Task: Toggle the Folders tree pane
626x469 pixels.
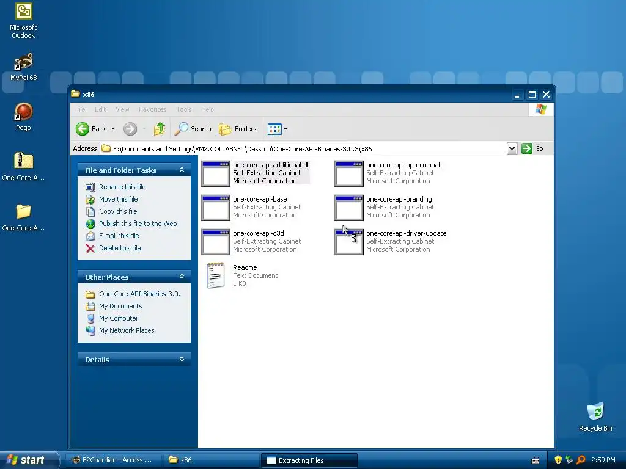Action: [238, 129]
